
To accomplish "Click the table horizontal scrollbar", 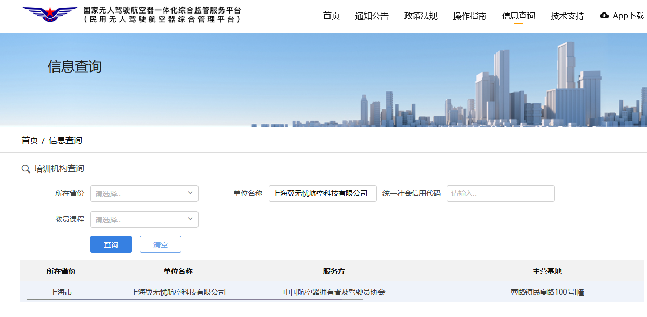I will pyautogui.click(x=195, y=300).
